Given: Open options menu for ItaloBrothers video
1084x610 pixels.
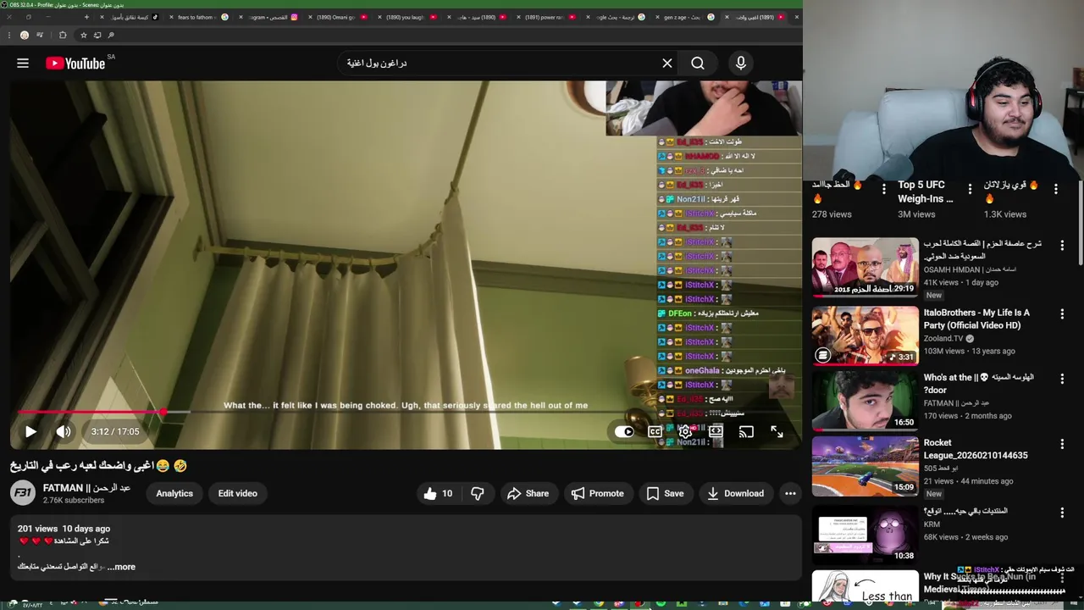Looking at the screenshot, I should pos(1062,313).
